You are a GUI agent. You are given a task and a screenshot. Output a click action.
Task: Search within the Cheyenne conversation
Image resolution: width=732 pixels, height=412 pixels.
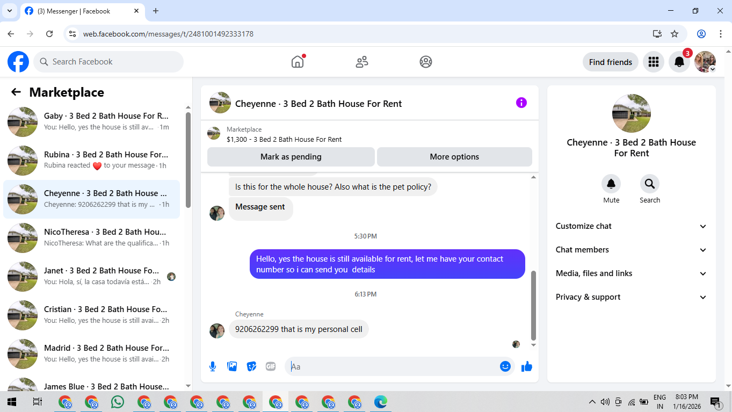650,184
